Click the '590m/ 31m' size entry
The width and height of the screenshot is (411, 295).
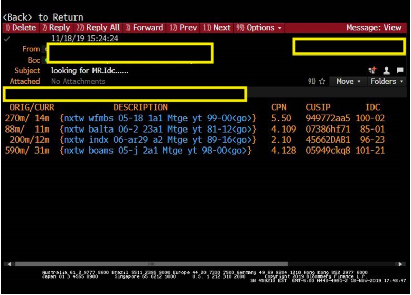(x=27, y=151)
